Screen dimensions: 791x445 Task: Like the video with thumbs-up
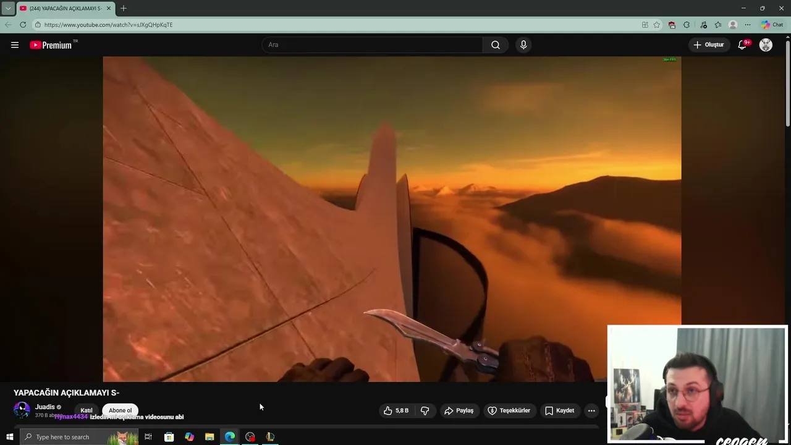[x=395, y=410]
